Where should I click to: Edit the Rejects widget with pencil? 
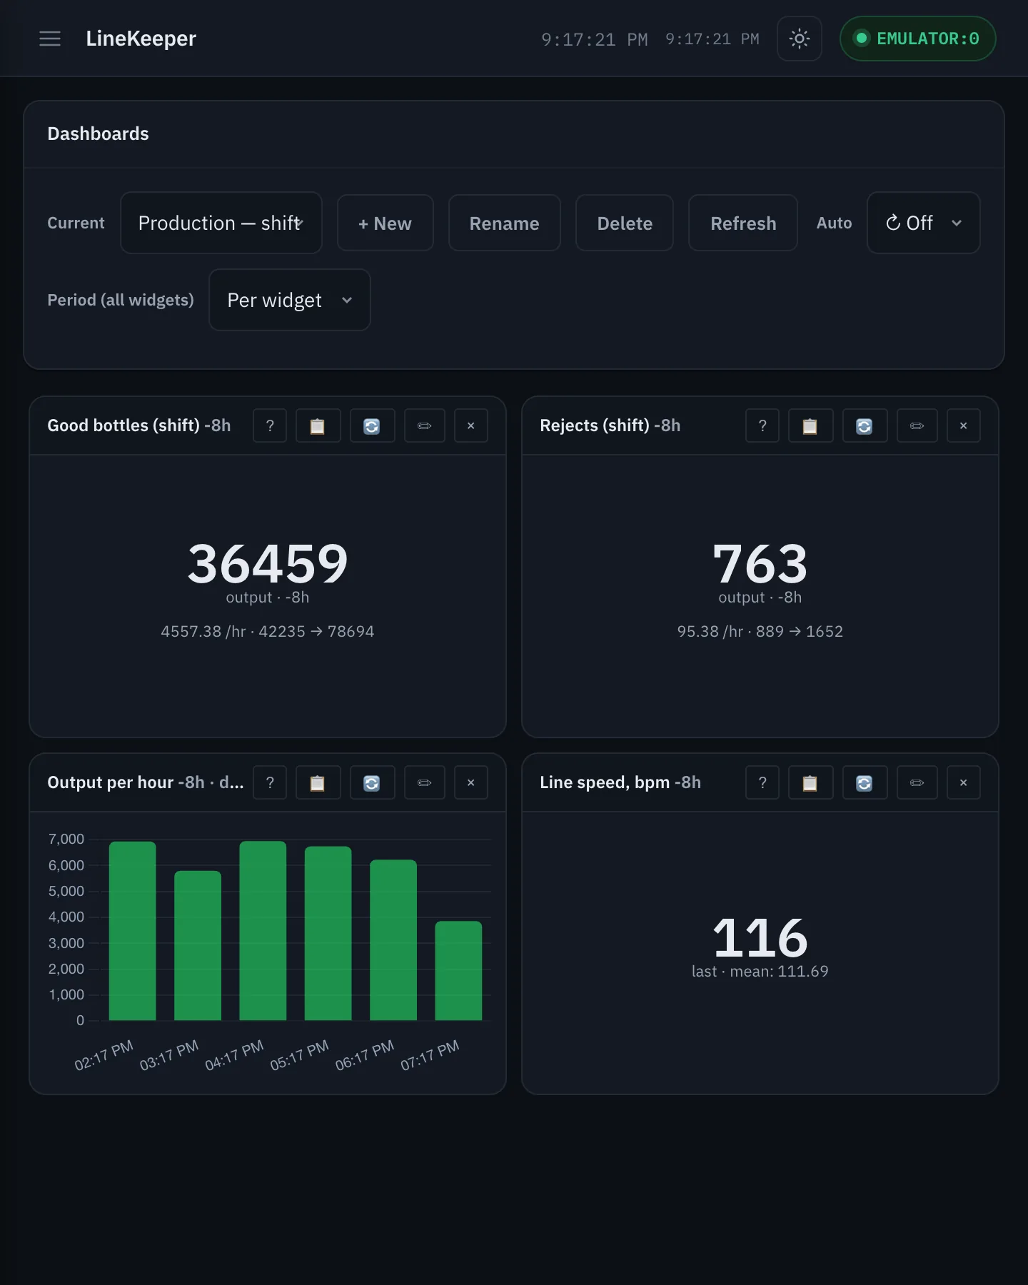pos(917,425)
